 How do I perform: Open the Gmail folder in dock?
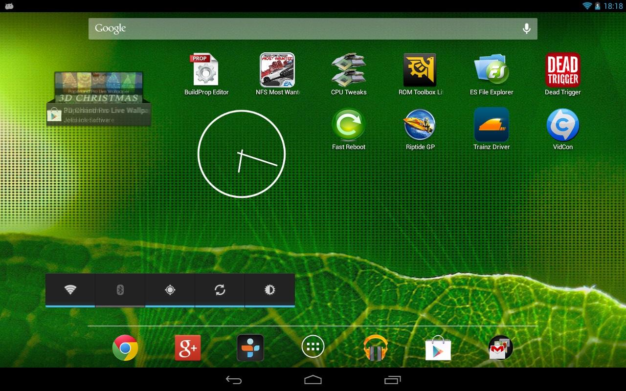500,348
